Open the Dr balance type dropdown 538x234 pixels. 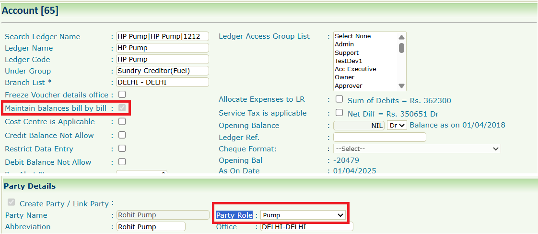(397, 125)
